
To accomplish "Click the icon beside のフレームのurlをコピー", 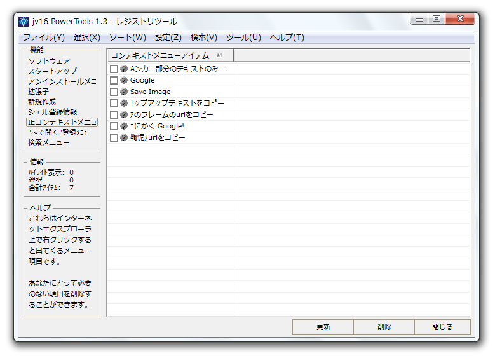I will click(124, 114).
